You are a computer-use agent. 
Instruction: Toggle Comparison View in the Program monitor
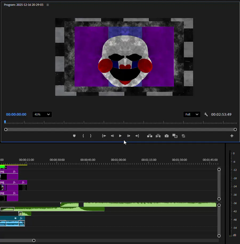tap(175, 136)
